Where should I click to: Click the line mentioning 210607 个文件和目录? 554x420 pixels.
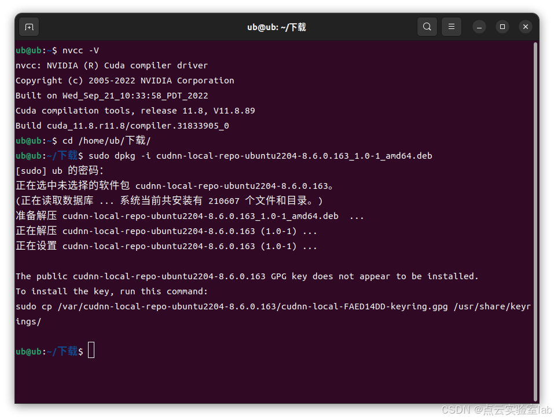tap(169, 201)
